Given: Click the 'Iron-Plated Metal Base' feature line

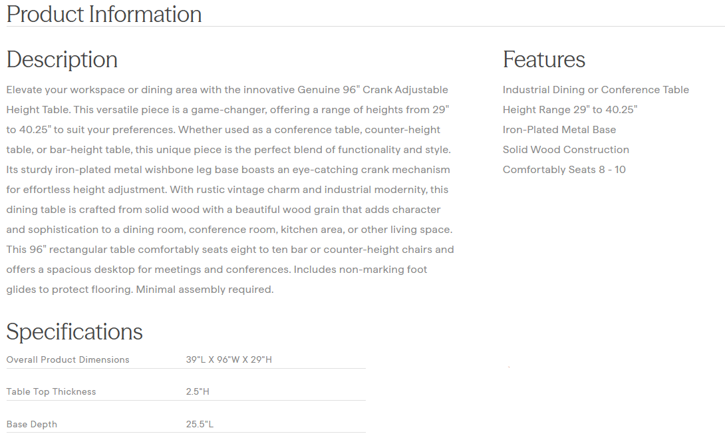Looking at the screenshot, I should click(559, 130).
